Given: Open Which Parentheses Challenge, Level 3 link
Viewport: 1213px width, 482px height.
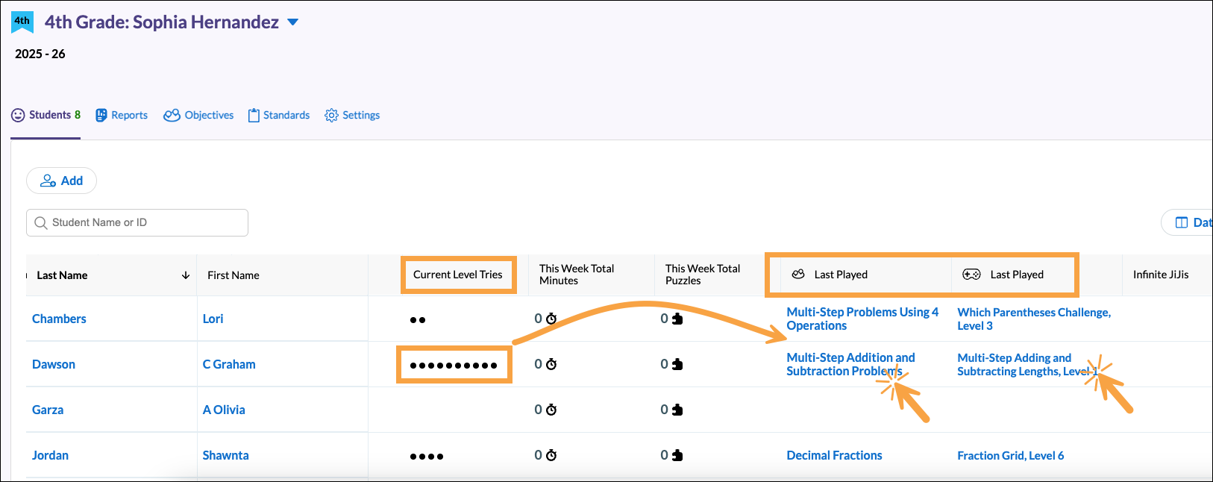Looking at the screenshot, I should tap(1033, 319).
